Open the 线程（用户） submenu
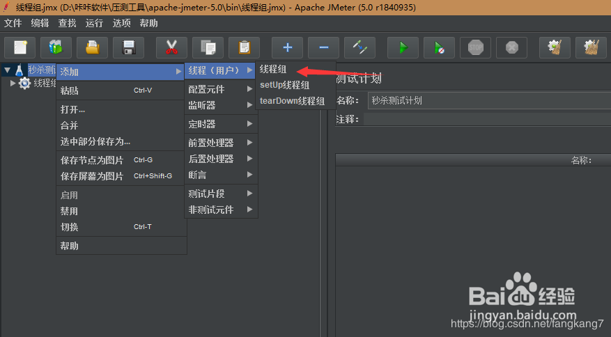Viewport: 611px width, 337px height. tap(220, 70)
